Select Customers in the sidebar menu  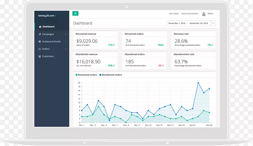[x=48, y=56]
